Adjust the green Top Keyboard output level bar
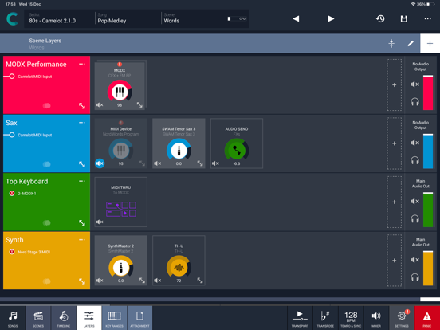440x330 pixels. coord(428,210)
